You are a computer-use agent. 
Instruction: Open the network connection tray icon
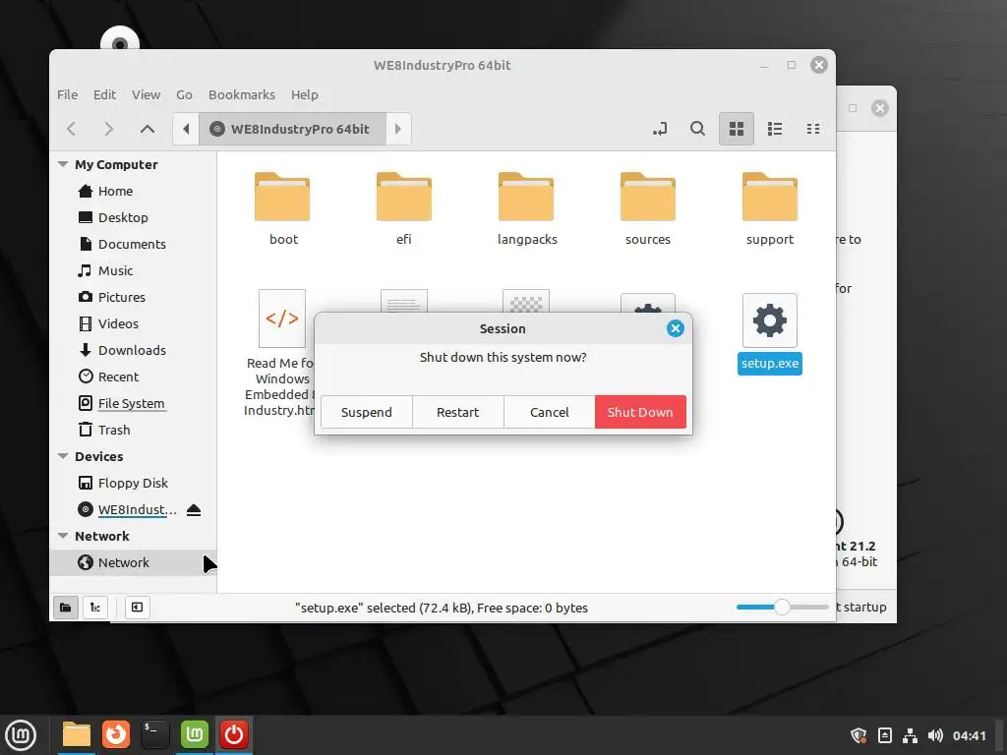(x=910, y=735)
